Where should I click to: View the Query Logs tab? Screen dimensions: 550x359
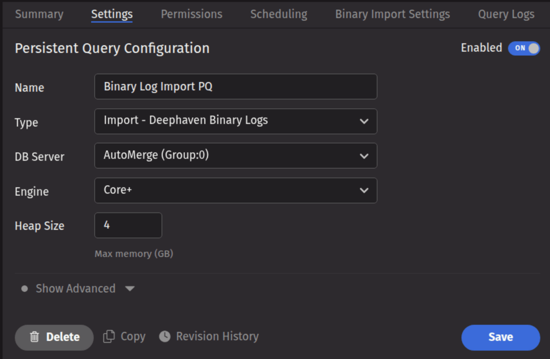pyautogui.click(x=506, y=14)
